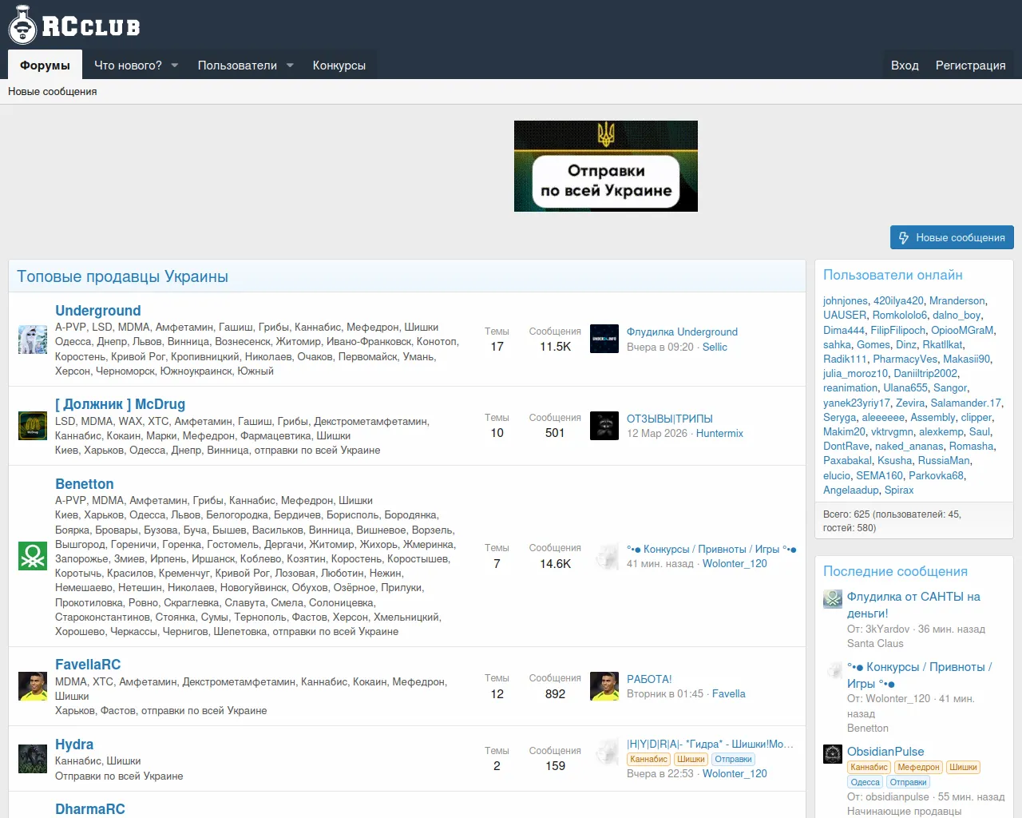
Task: Open the Регистрация link
Action: [970, 66]
